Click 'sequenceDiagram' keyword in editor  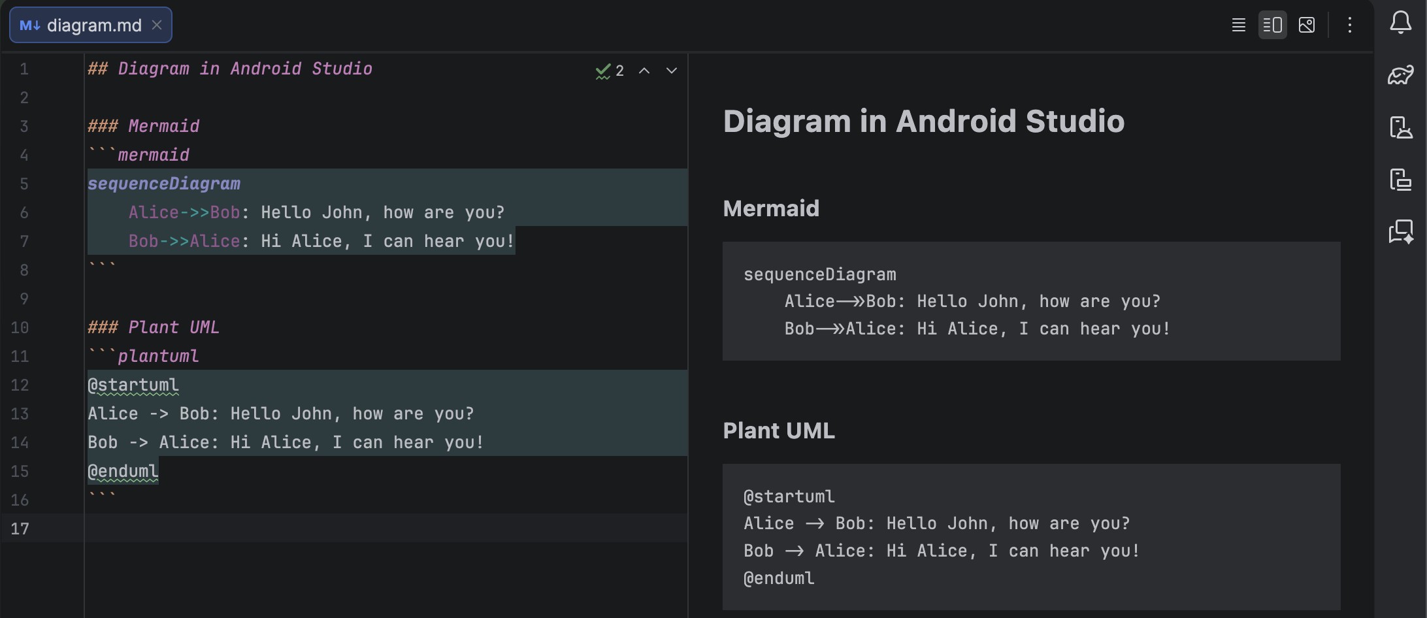pos(164,184)
